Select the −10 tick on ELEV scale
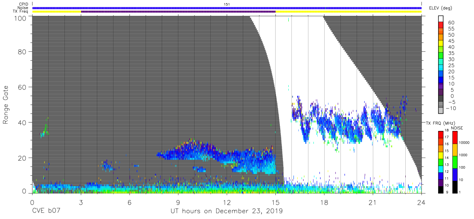 (x=452, y=108)
